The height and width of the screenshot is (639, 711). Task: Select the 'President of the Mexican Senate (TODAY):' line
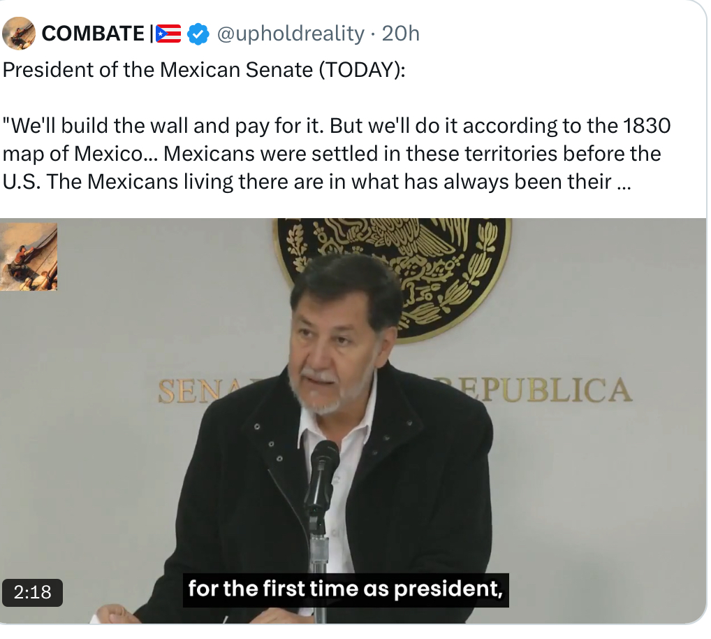[x=204, y=70]
